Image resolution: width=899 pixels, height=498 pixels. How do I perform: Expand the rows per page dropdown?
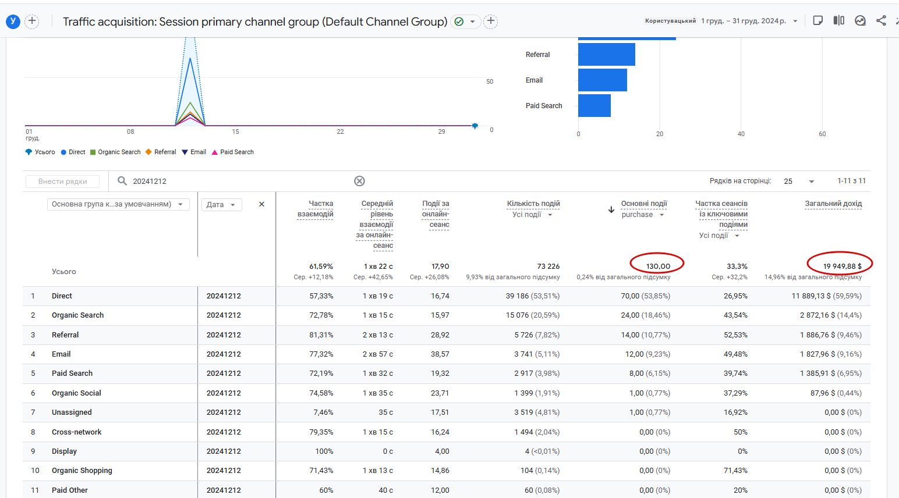click(799, 182)
